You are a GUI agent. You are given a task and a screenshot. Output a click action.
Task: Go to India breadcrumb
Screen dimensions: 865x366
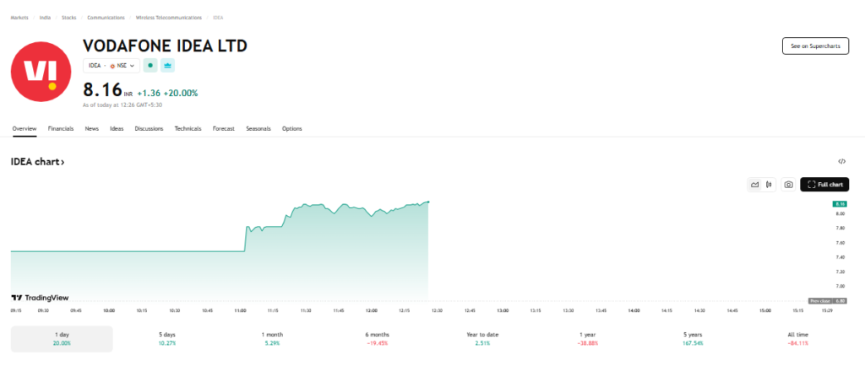tap(46, 18)
